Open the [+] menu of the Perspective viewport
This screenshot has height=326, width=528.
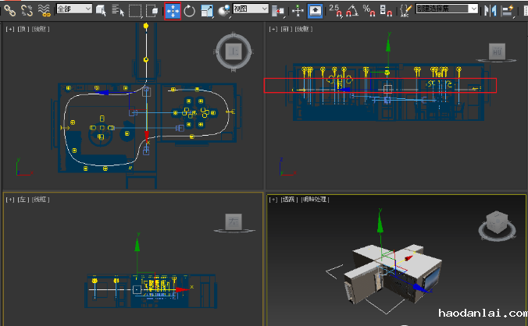pos(273,200)
